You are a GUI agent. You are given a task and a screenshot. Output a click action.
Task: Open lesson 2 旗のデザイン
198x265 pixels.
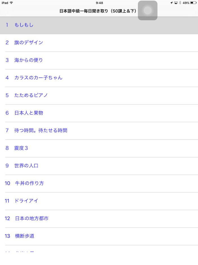pyautogui.click(x=28, y=42)
